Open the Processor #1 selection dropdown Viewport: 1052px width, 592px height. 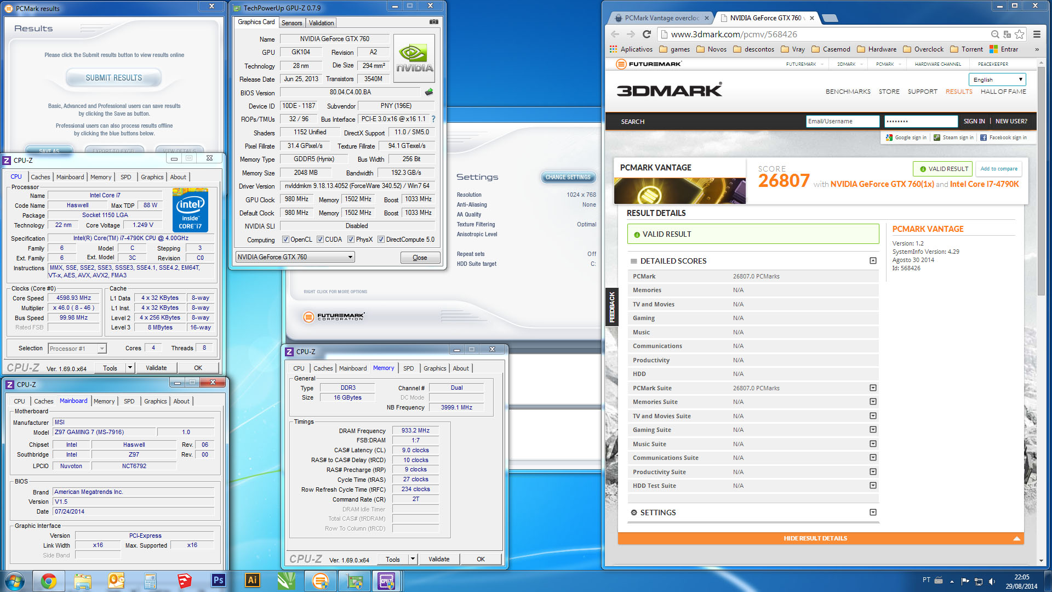point(77,348)
